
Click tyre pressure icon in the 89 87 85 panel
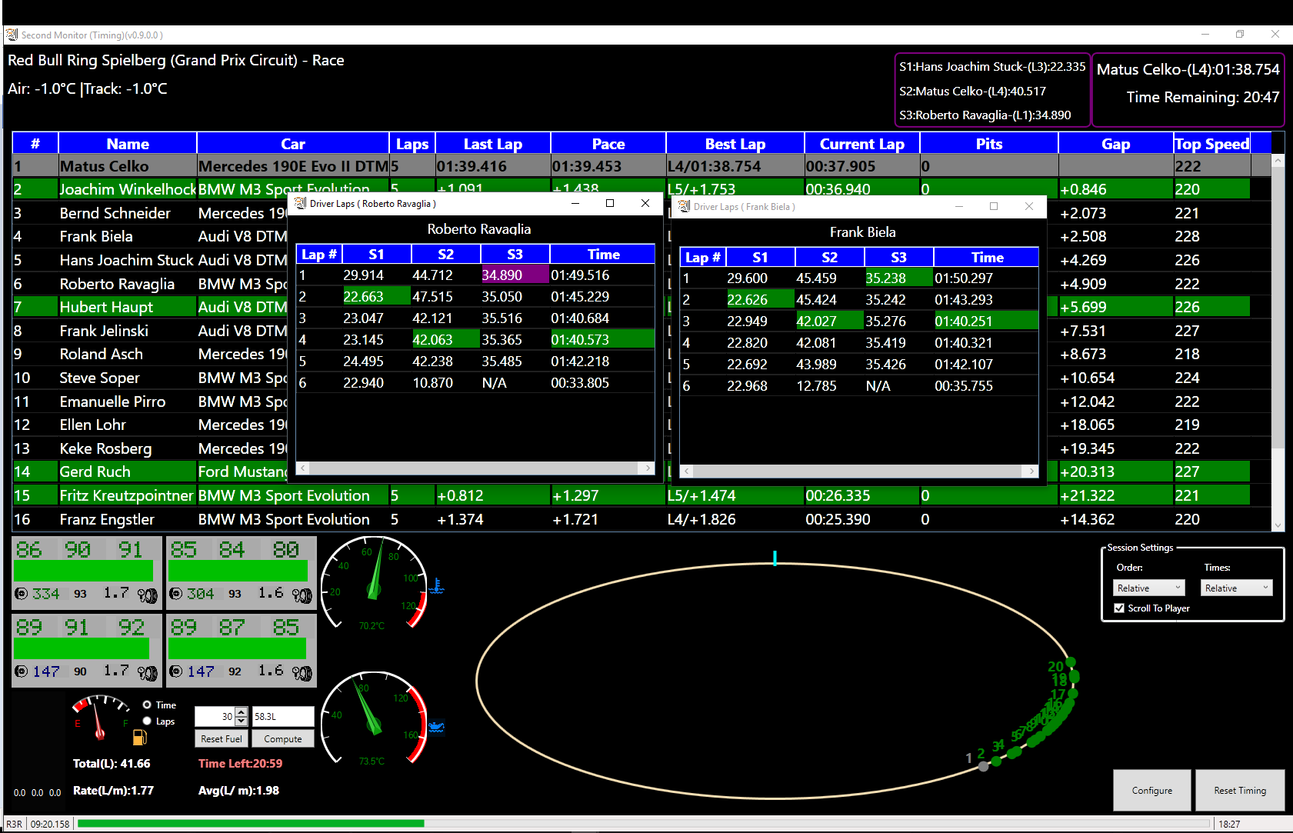(x=302, y=673)
